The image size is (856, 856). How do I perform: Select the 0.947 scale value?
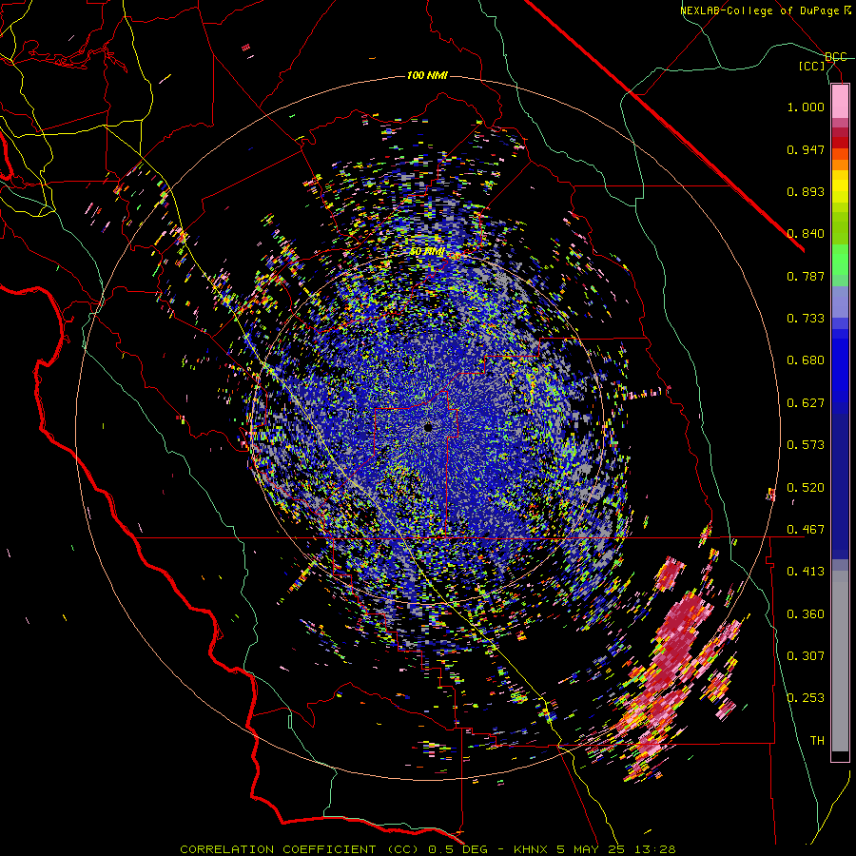coord(806,149)
